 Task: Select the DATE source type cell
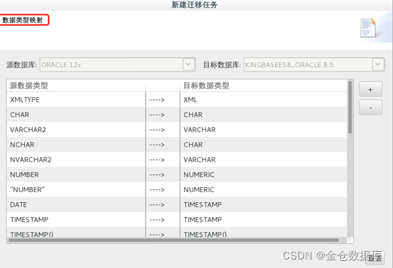[x=76, y=204]
